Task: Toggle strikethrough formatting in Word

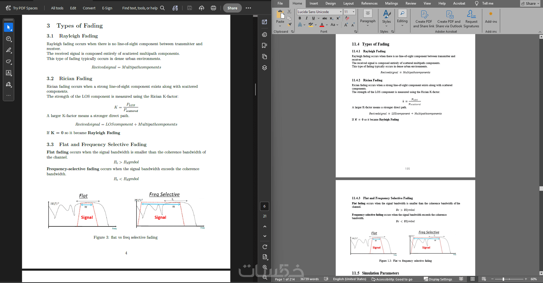Action: (x=325, y=18)
